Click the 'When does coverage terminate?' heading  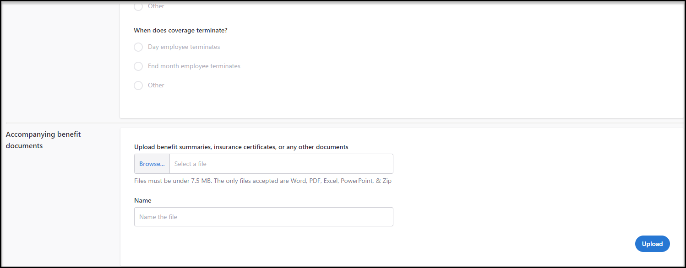[x=181, y=30]
